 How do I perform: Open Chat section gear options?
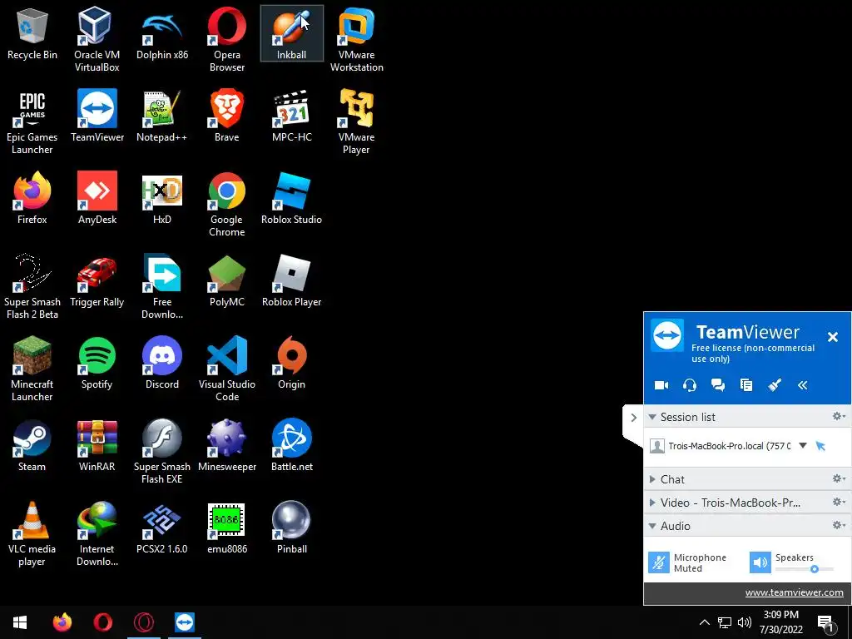pyautogui.click(x=839, y=478)
